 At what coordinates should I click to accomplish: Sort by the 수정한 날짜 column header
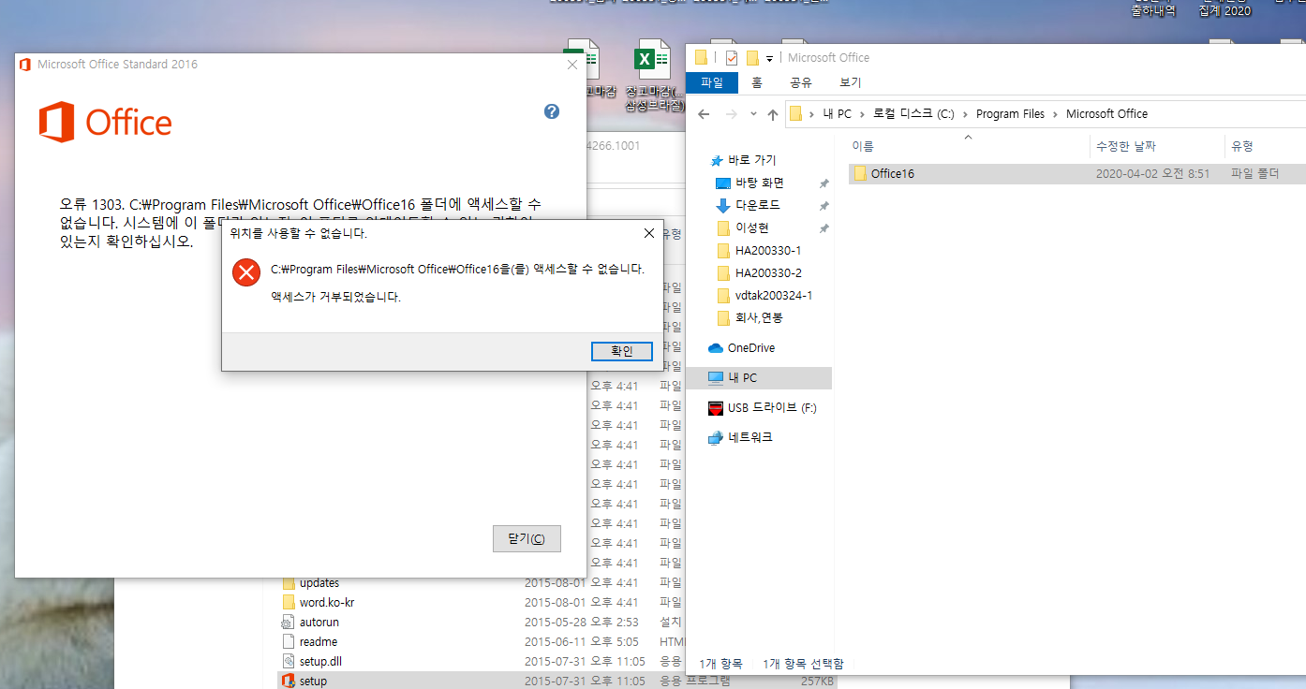point(1125,146)
